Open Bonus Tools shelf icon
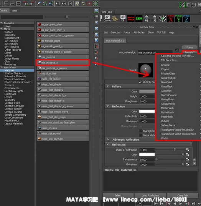This screenshot has width=201, height=206. [x=131, y=18]
